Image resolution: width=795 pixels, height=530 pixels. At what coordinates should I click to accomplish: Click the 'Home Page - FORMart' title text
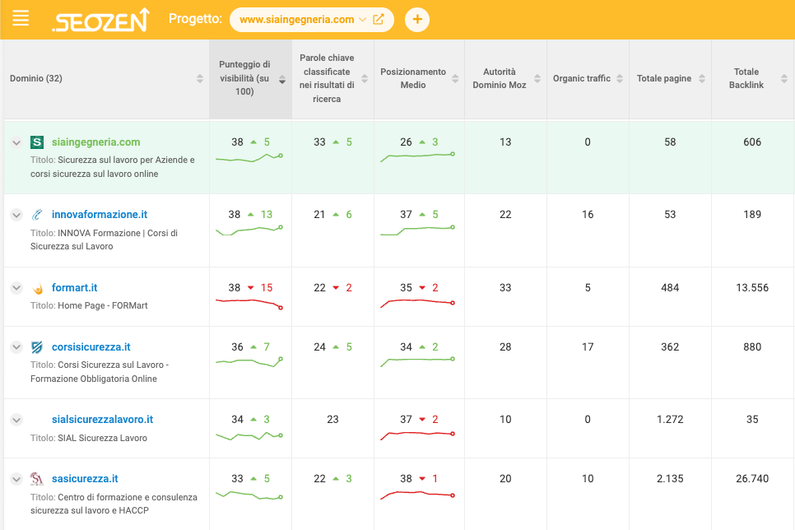point(103,305)
